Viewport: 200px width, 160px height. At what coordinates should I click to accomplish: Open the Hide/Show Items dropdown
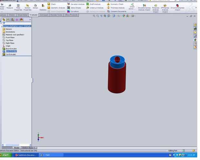(x=119, y=16)
